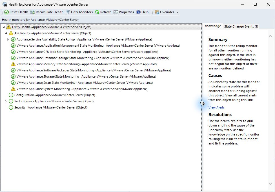Click green check icon for Appliance Storage State Monitoring
The width and height of the screenshot is (275, 192).
[x=13, y=76]
